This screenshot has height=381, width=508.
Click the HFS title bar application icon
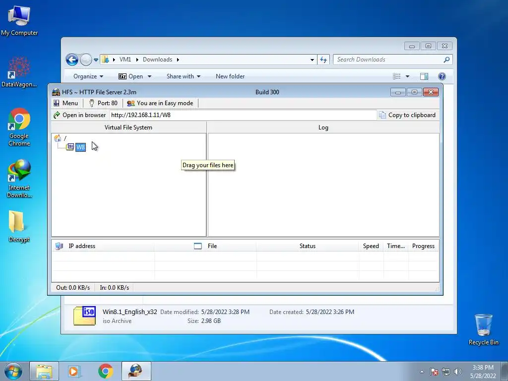pyautogui.click(x=56, y=92)
